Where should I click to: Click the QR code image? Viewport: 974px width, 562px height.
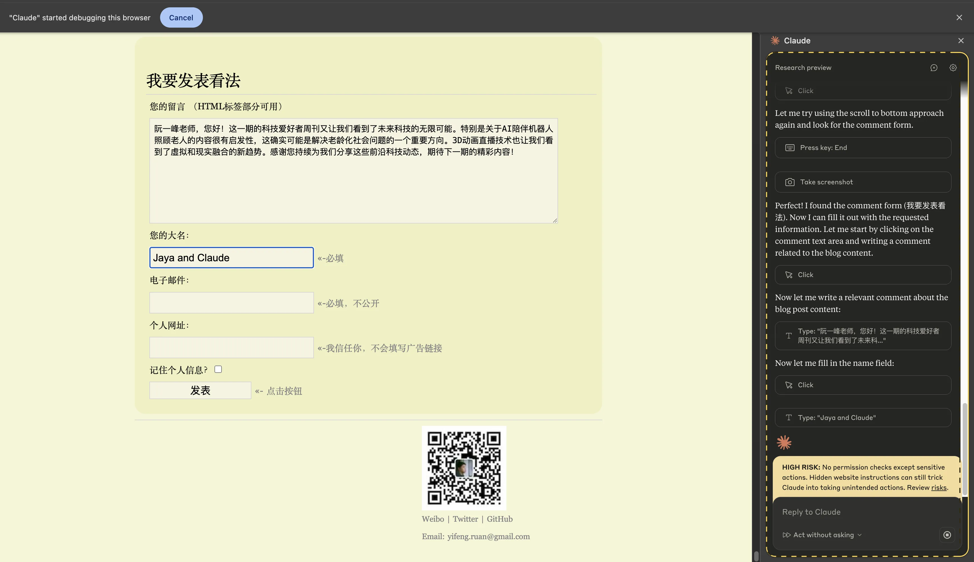(464, 468)
